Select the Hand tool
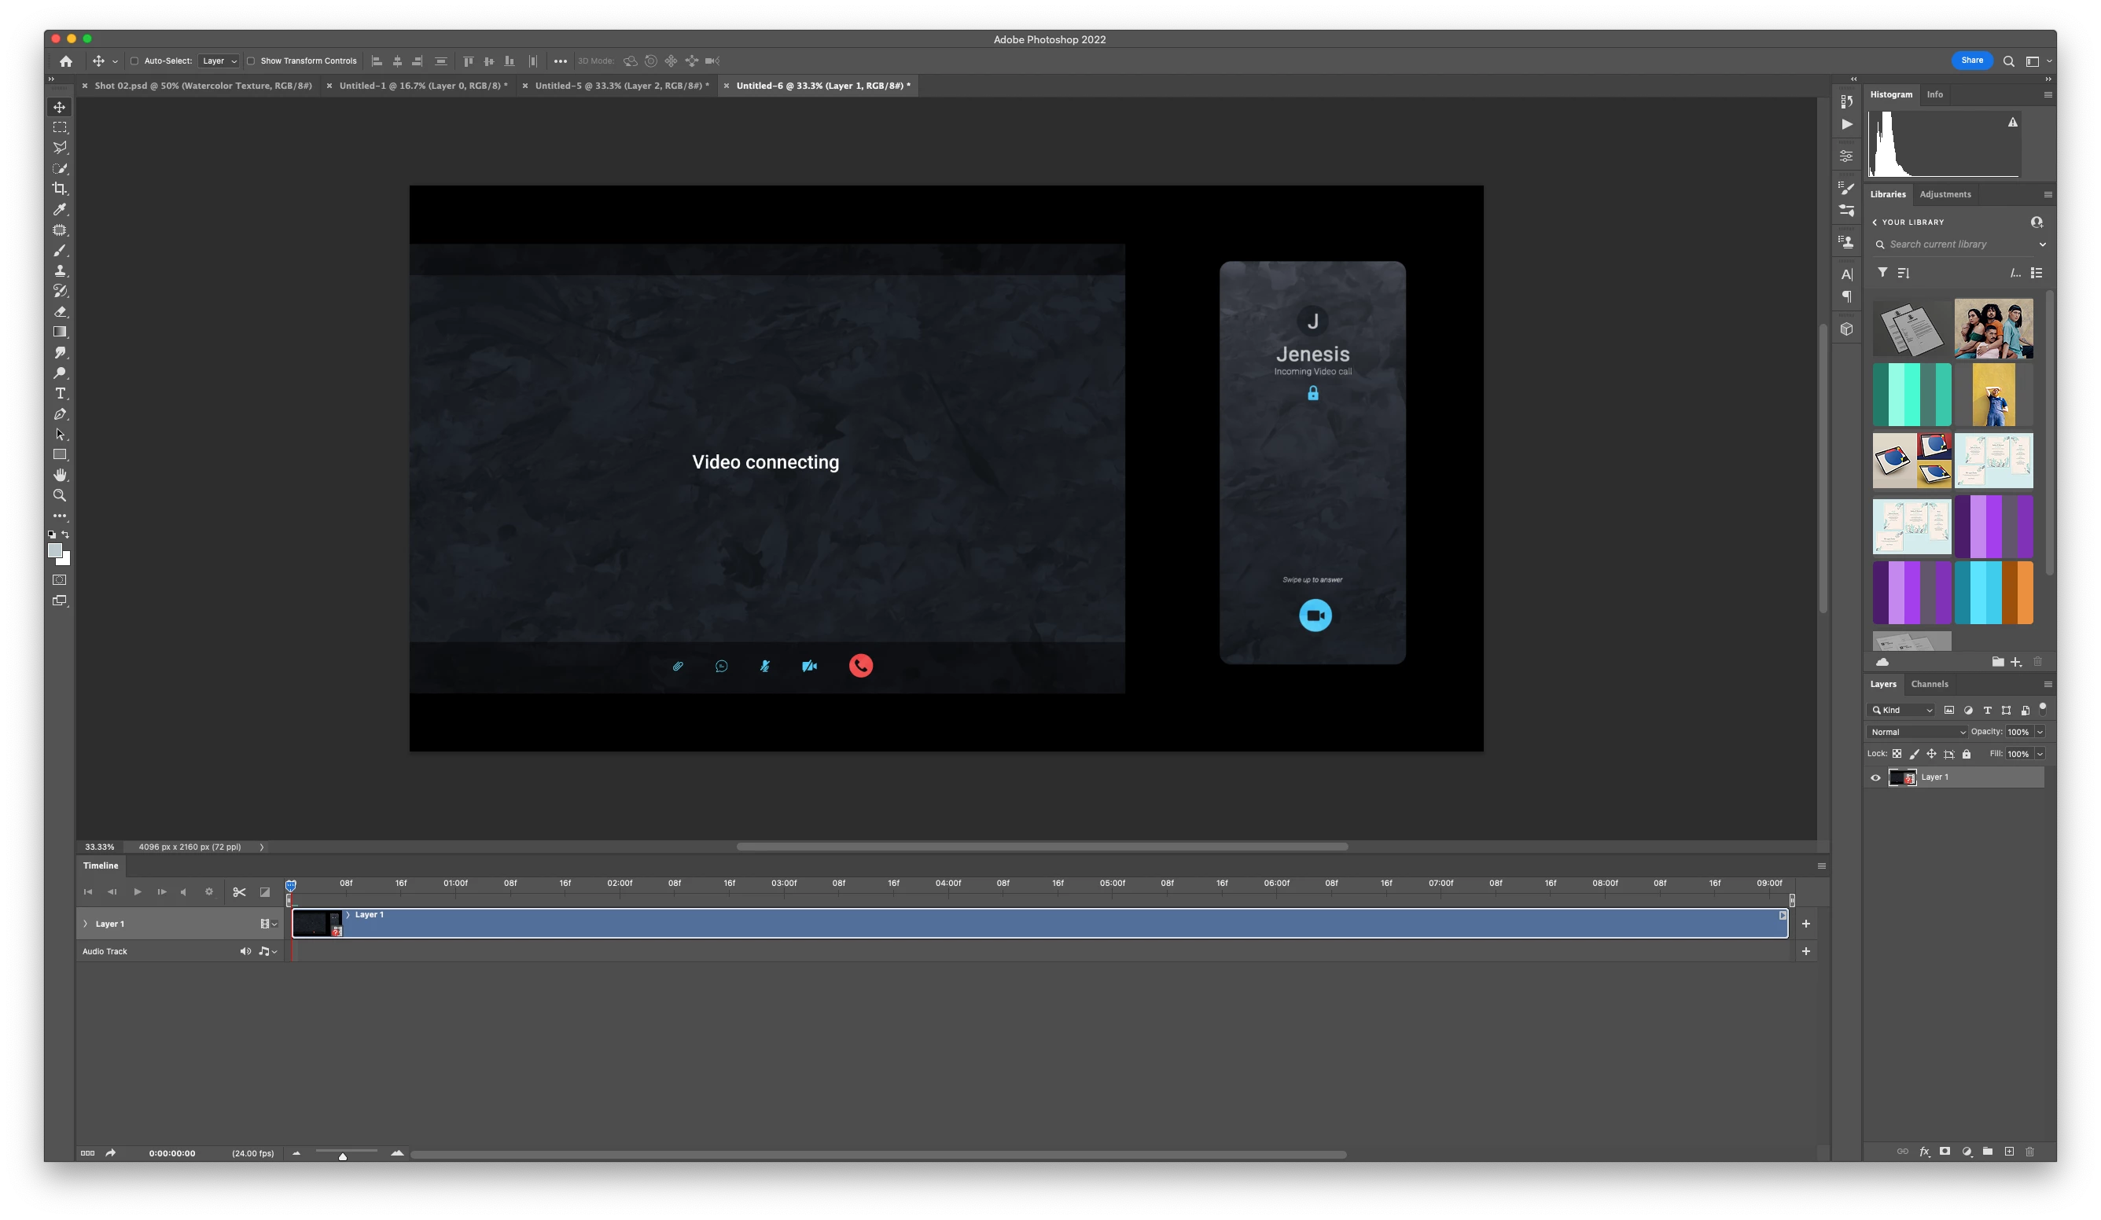The height and width of the screenshot is (1220, 2101). click(x=60, y=475)
